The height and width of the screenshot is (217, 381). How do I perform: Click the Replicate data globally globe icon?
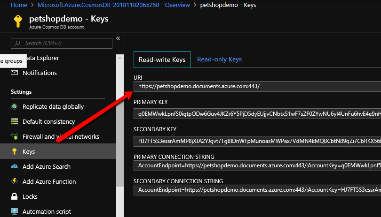click(x=14, y=106)
